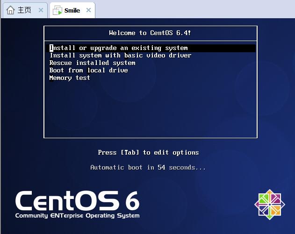The height and width of the screenshot is (234, 295).
Task: Select Install or upgrade an existing system
Action: tap(151, 48)
